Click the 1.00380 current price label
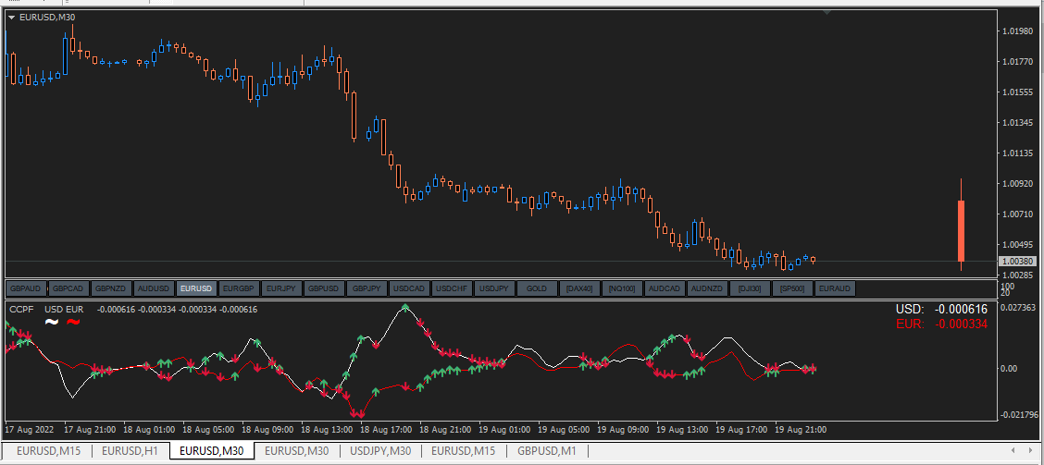 [x=1016, y=261]
